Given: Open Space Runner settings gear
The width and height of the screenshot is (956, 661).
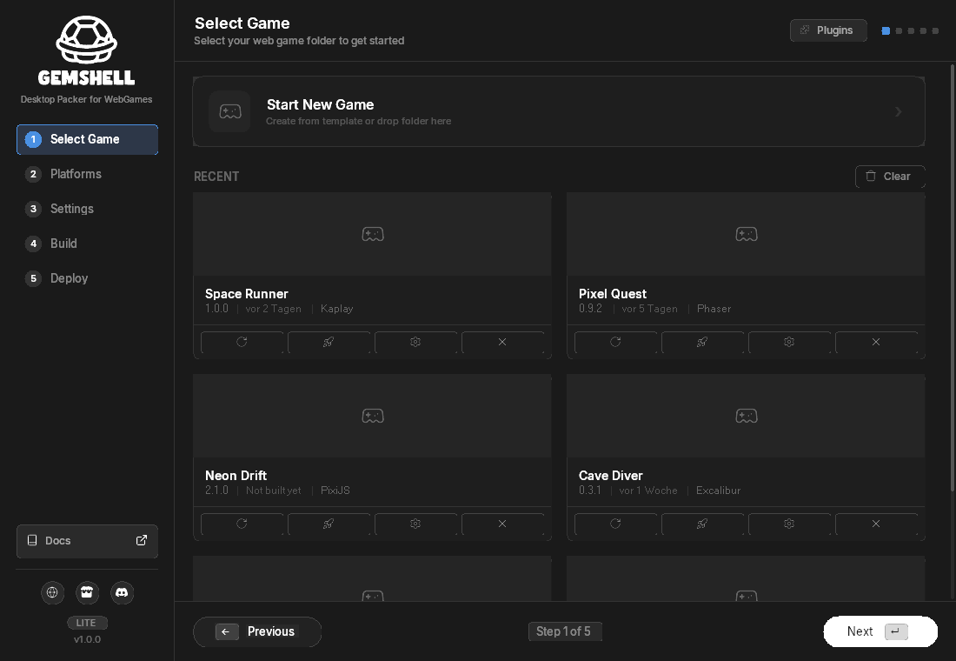Looking at the screenshot, I should pos(415,342).
